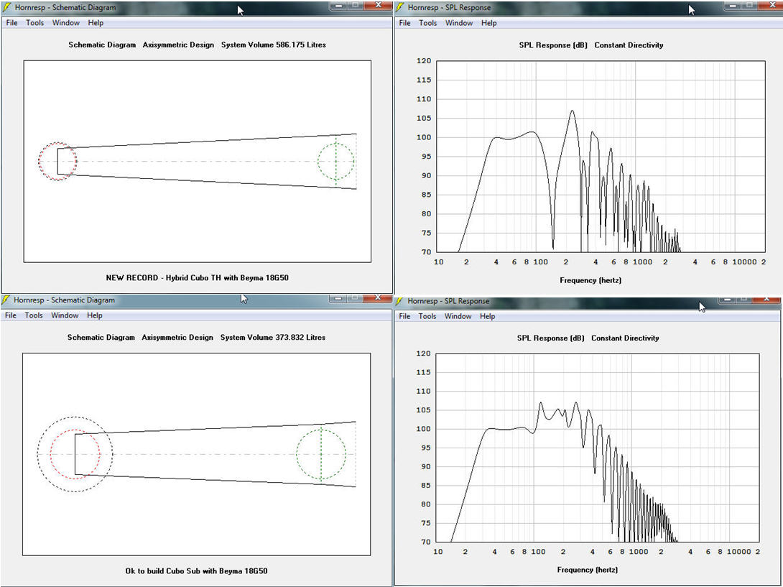783x587 pixels.
Task: Open Window menu in upper SPL Response window
Action: (x=459, y=23)
